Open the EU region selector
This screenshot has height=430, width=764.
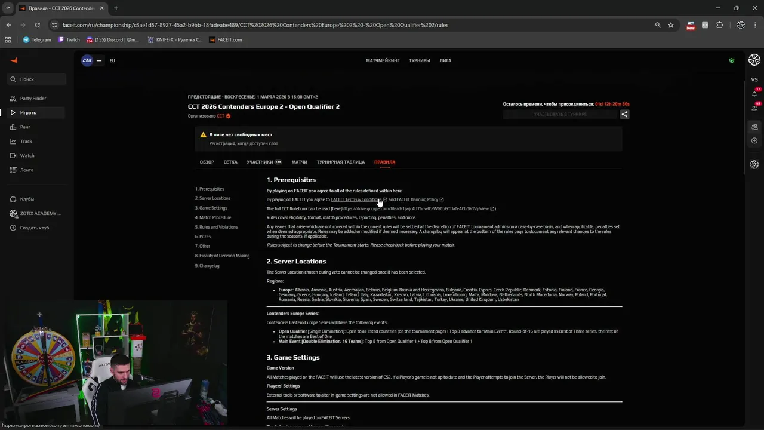coord(112,60)
